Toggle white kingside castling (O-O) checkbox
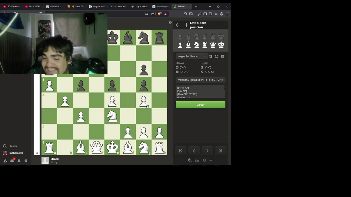 point(177,67)
